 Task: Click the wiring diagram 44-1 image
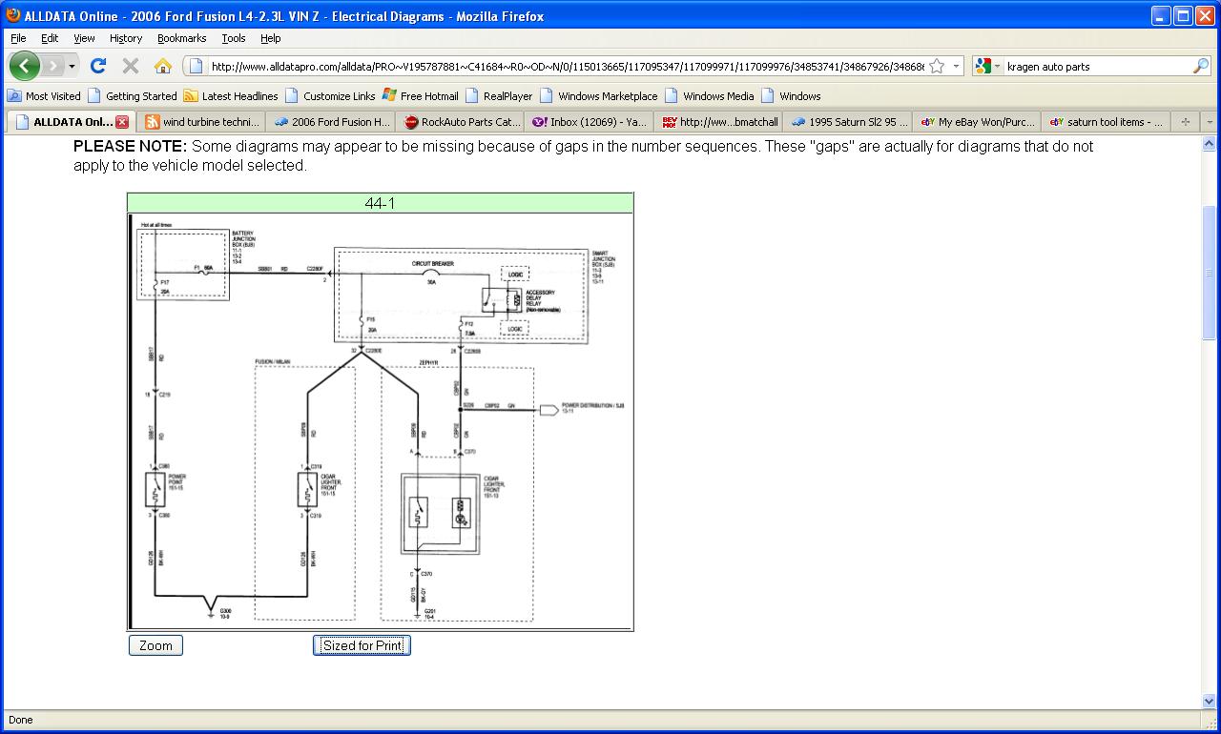tap(380, 419)
